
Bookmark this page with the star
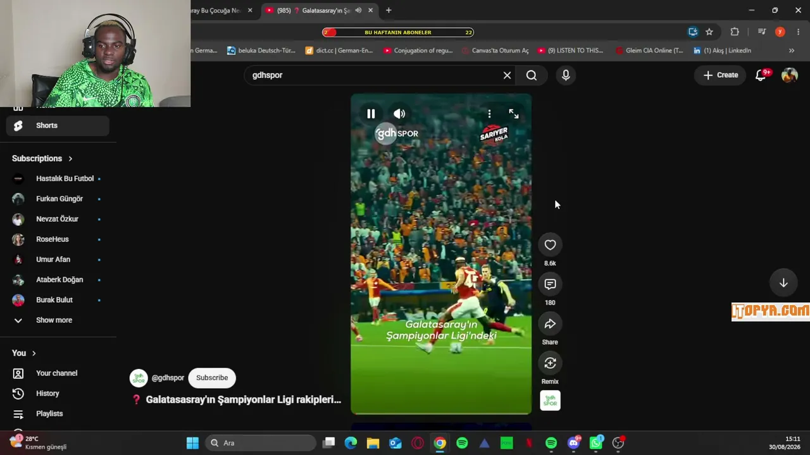coord(709,32)
